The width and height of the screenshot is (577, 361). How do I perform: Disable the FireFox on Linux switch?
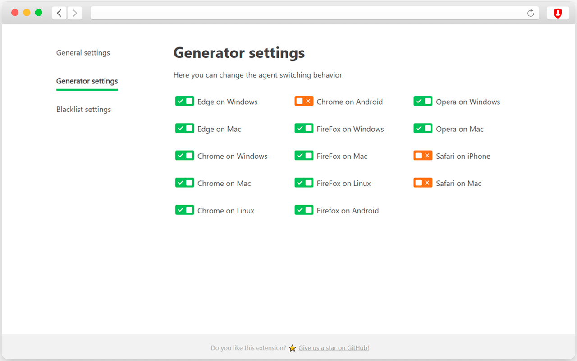(304, 182)
